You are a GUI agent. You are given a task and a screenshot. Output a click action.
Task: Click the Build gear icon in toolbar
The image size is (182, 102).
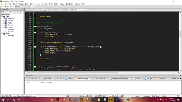[x=2, y=7]
